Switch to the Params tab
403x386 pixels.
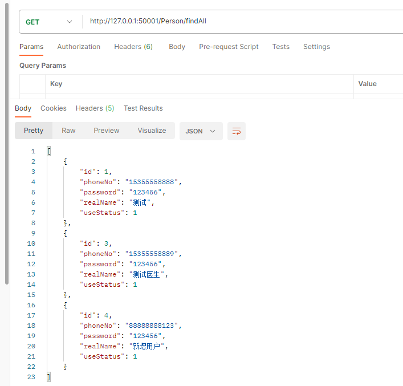click(x=31, y=47)
